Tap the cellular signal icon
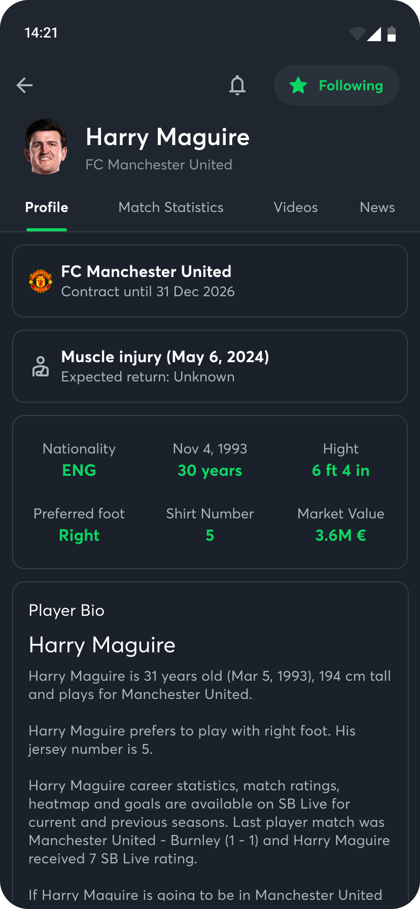Image resolution: width=420 pixels, height=909 pixels. [374, 34]
